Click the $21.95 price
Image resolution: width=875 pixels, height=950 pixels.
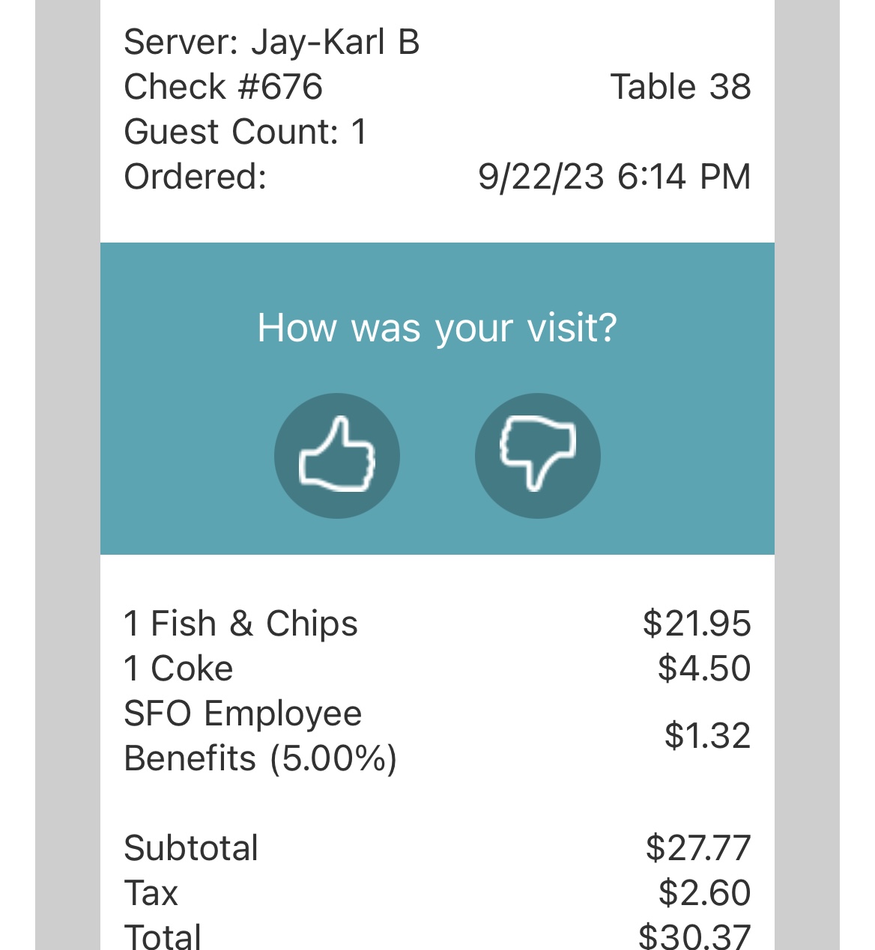(697, 624)
